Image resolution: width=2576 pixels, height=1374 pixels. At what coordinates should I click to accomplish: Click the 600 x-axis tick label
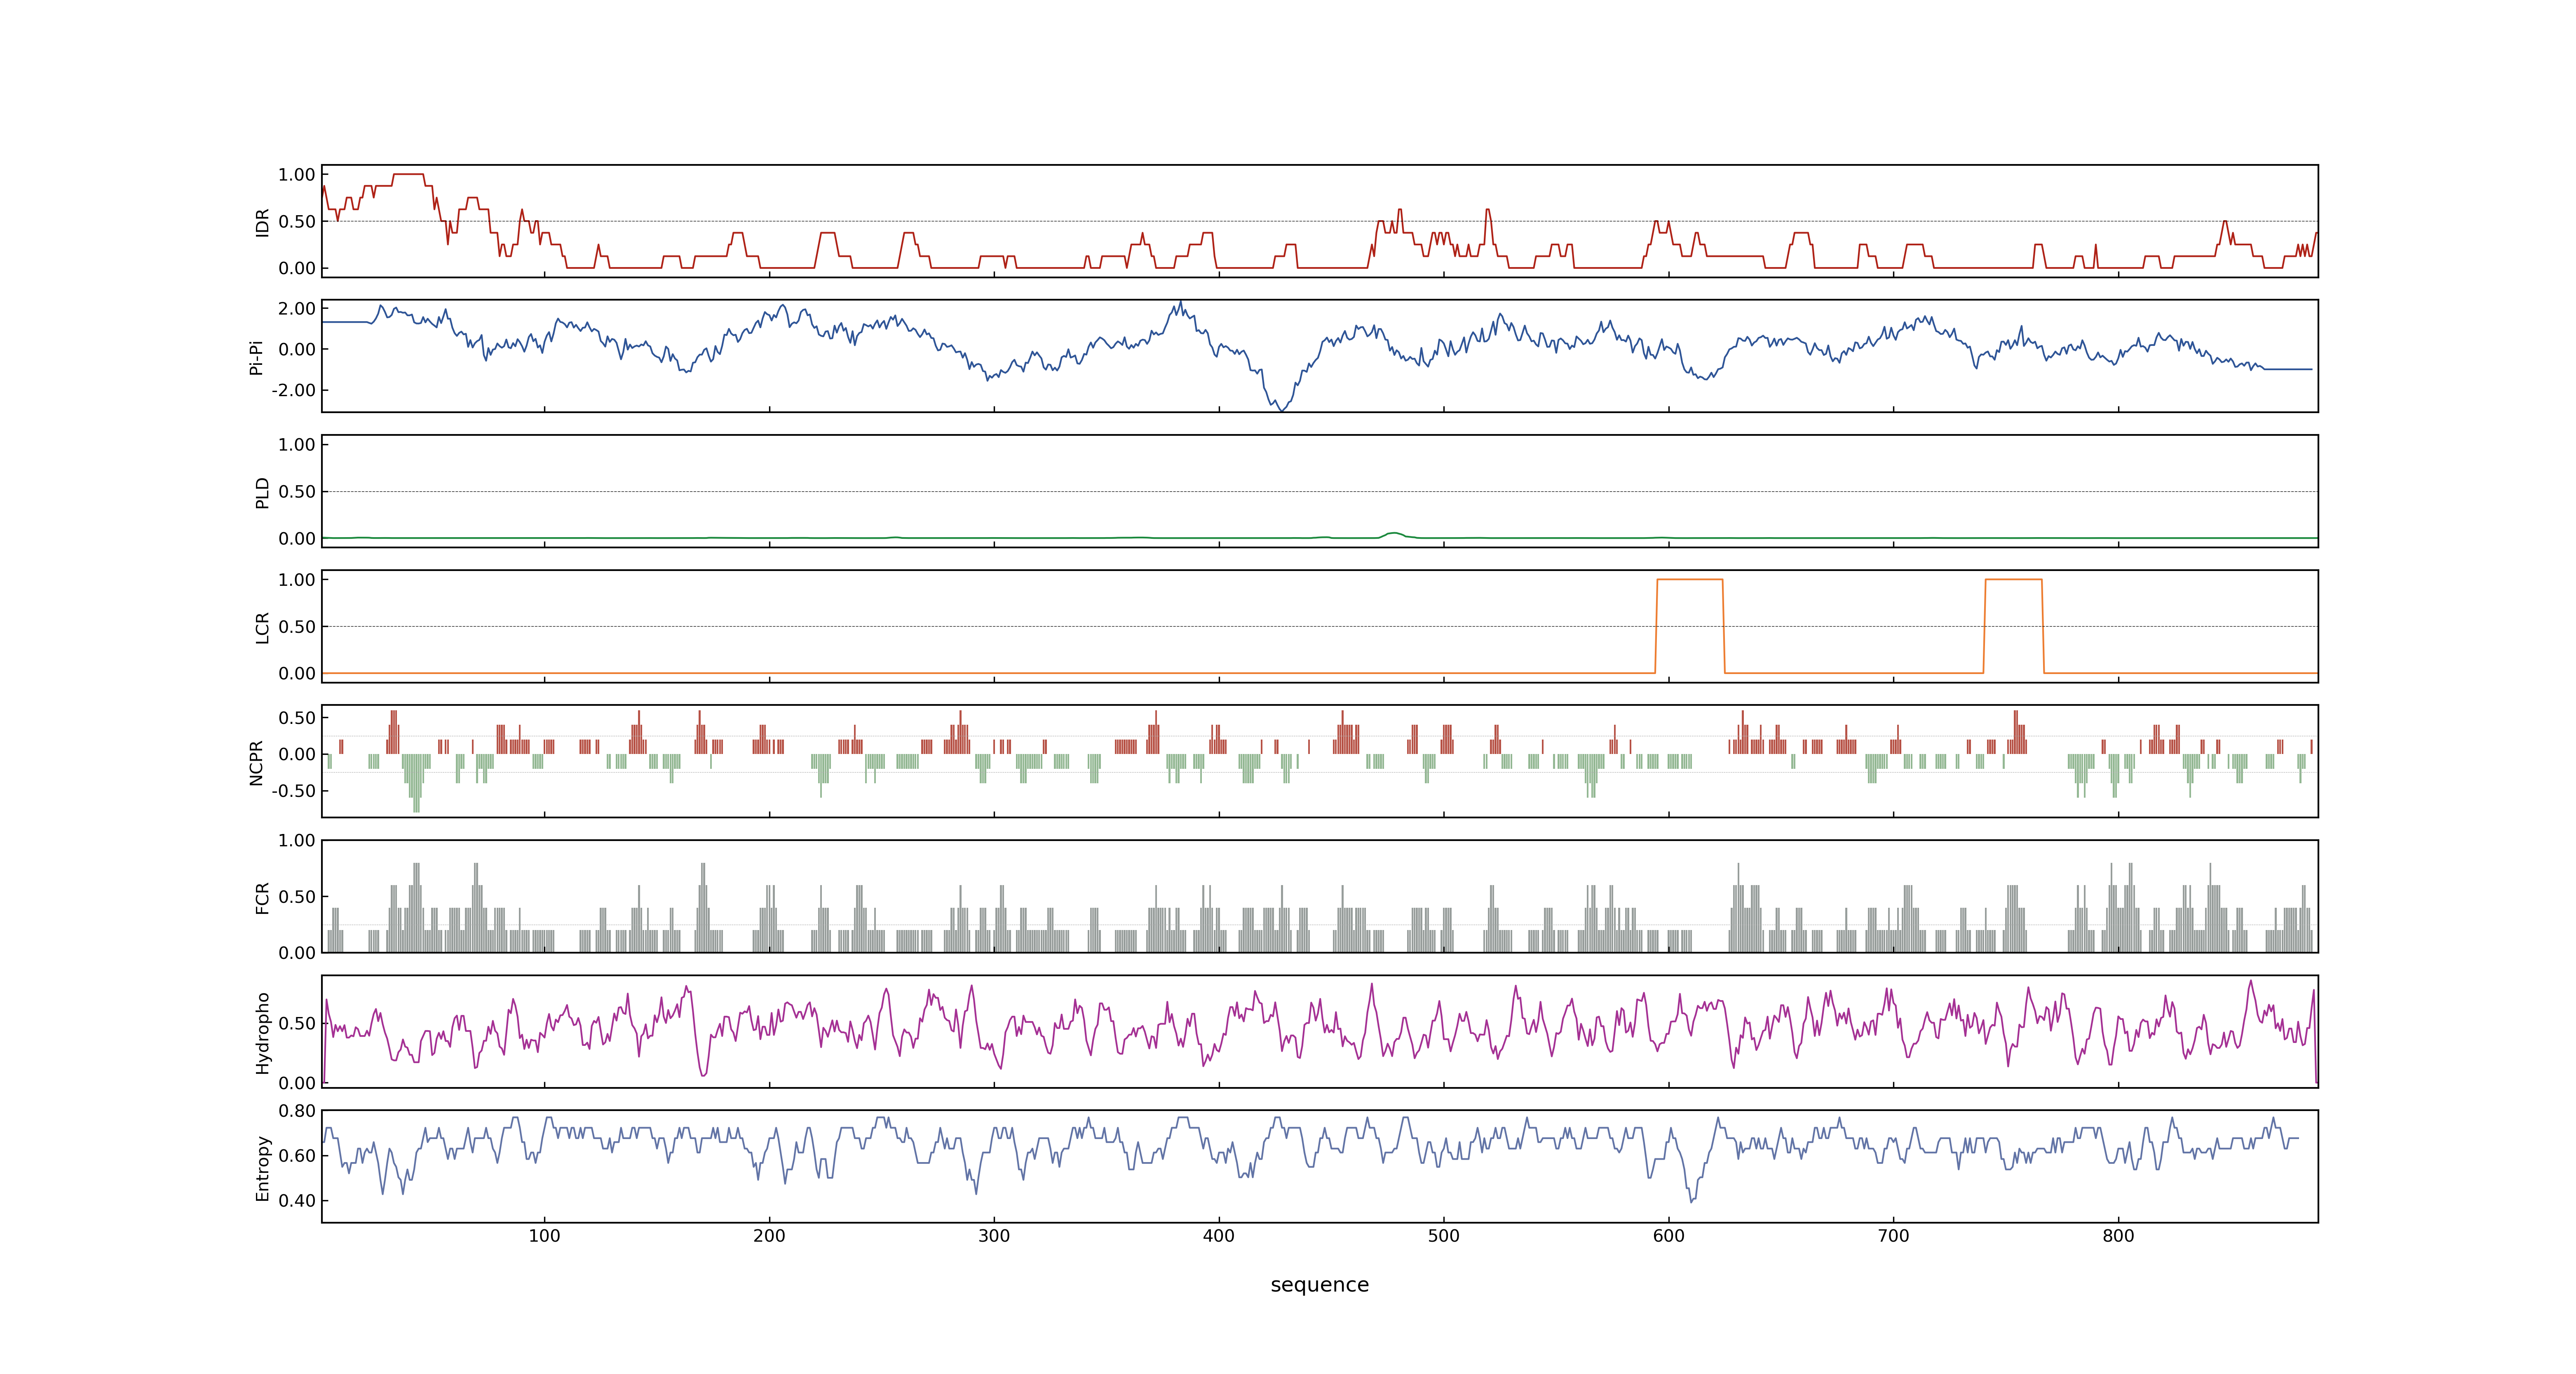point(1669,1236)
